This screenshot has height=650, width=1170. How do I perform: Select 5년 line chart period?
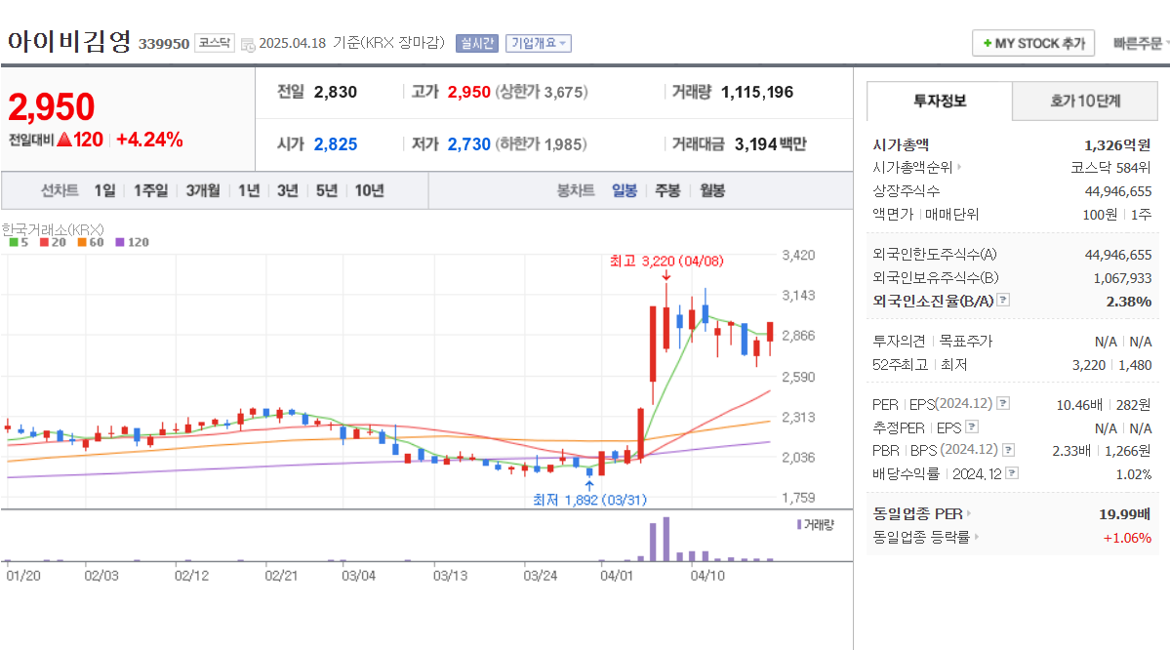click(326, 191)
